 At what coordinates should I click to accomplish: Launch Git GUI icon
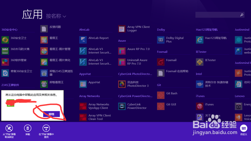click(x=161, y=106)
